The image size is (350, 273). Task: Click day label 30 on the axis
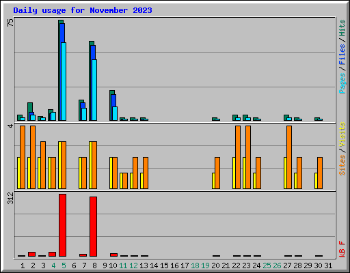(318, 265)
